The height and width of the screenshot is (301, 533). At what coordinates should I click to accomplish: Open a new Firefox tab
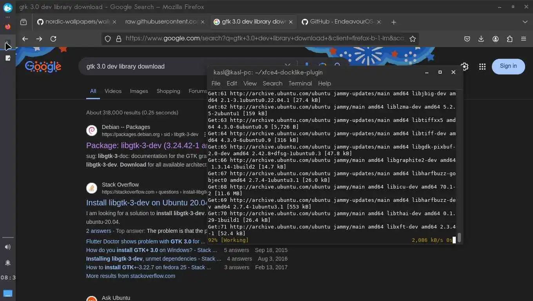pos(393,22)
